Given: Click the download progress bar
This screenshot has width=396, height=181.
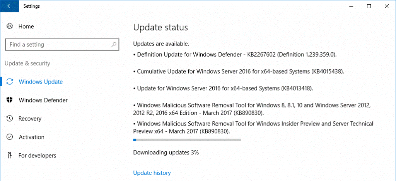Looking at the screenshot, I should coord(187,140).
